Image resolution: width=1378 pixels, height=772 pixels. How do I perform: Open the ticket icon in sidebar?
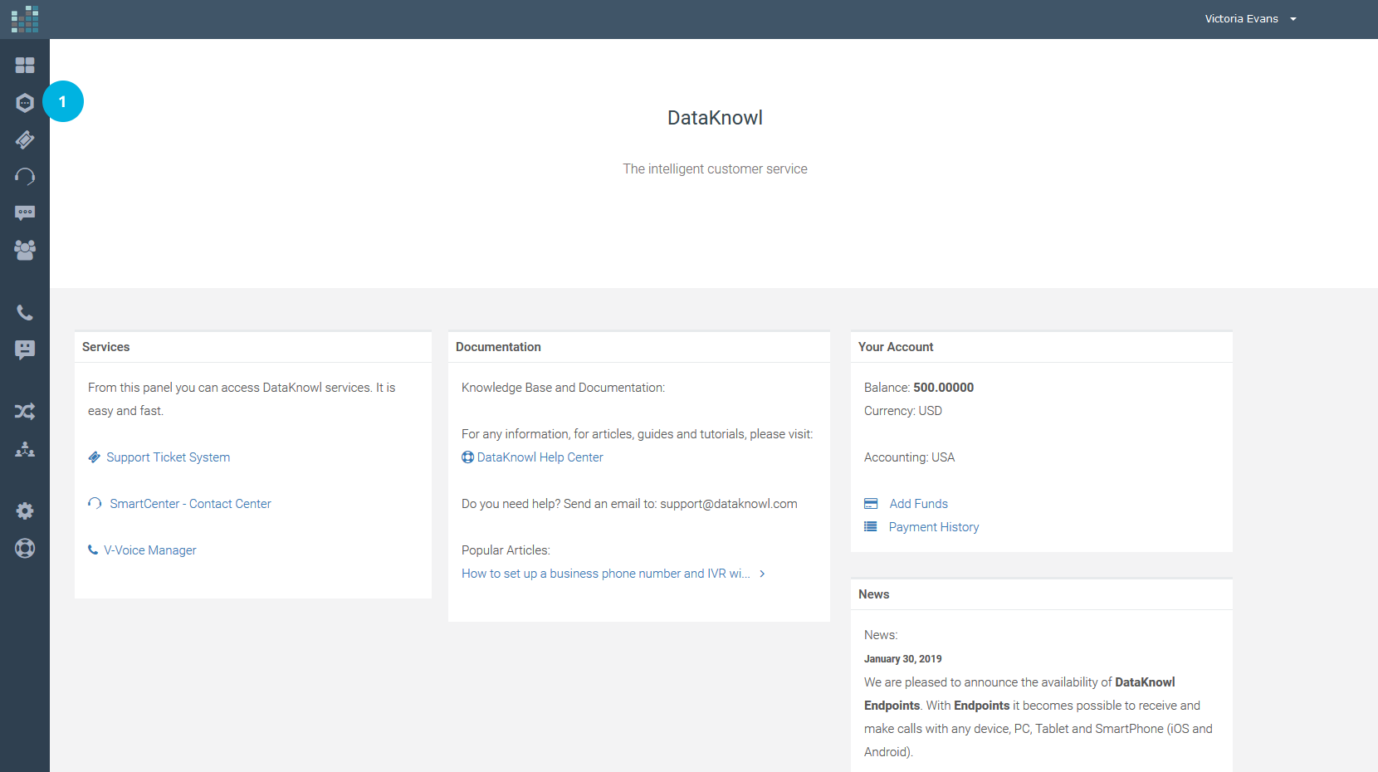coord(25,139)
